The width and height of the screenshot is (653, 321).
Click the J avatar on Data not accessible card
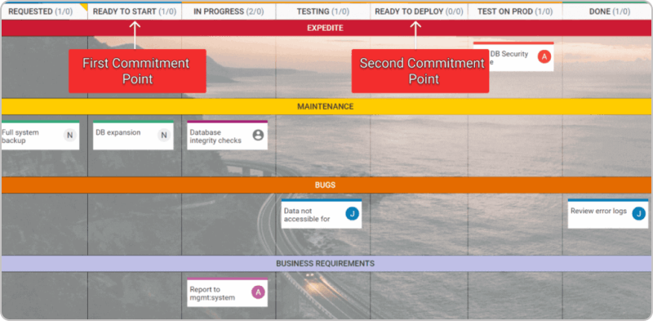click(x=352, y=214)
